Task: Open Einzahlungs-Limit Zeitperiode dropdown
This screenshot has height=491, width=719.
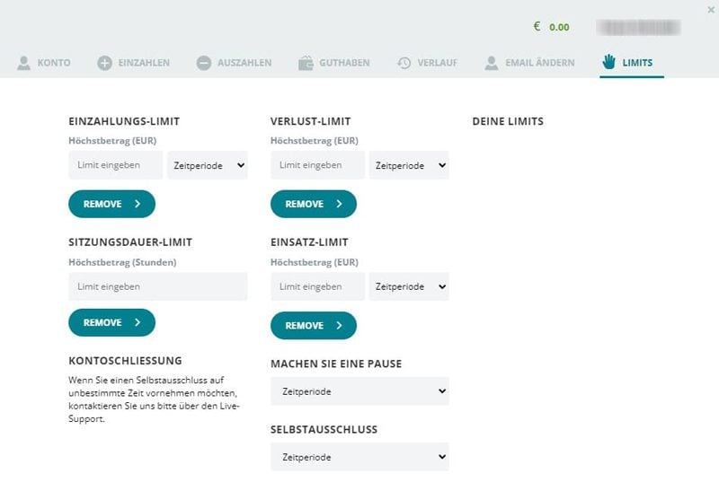Action: coord(208,165)
